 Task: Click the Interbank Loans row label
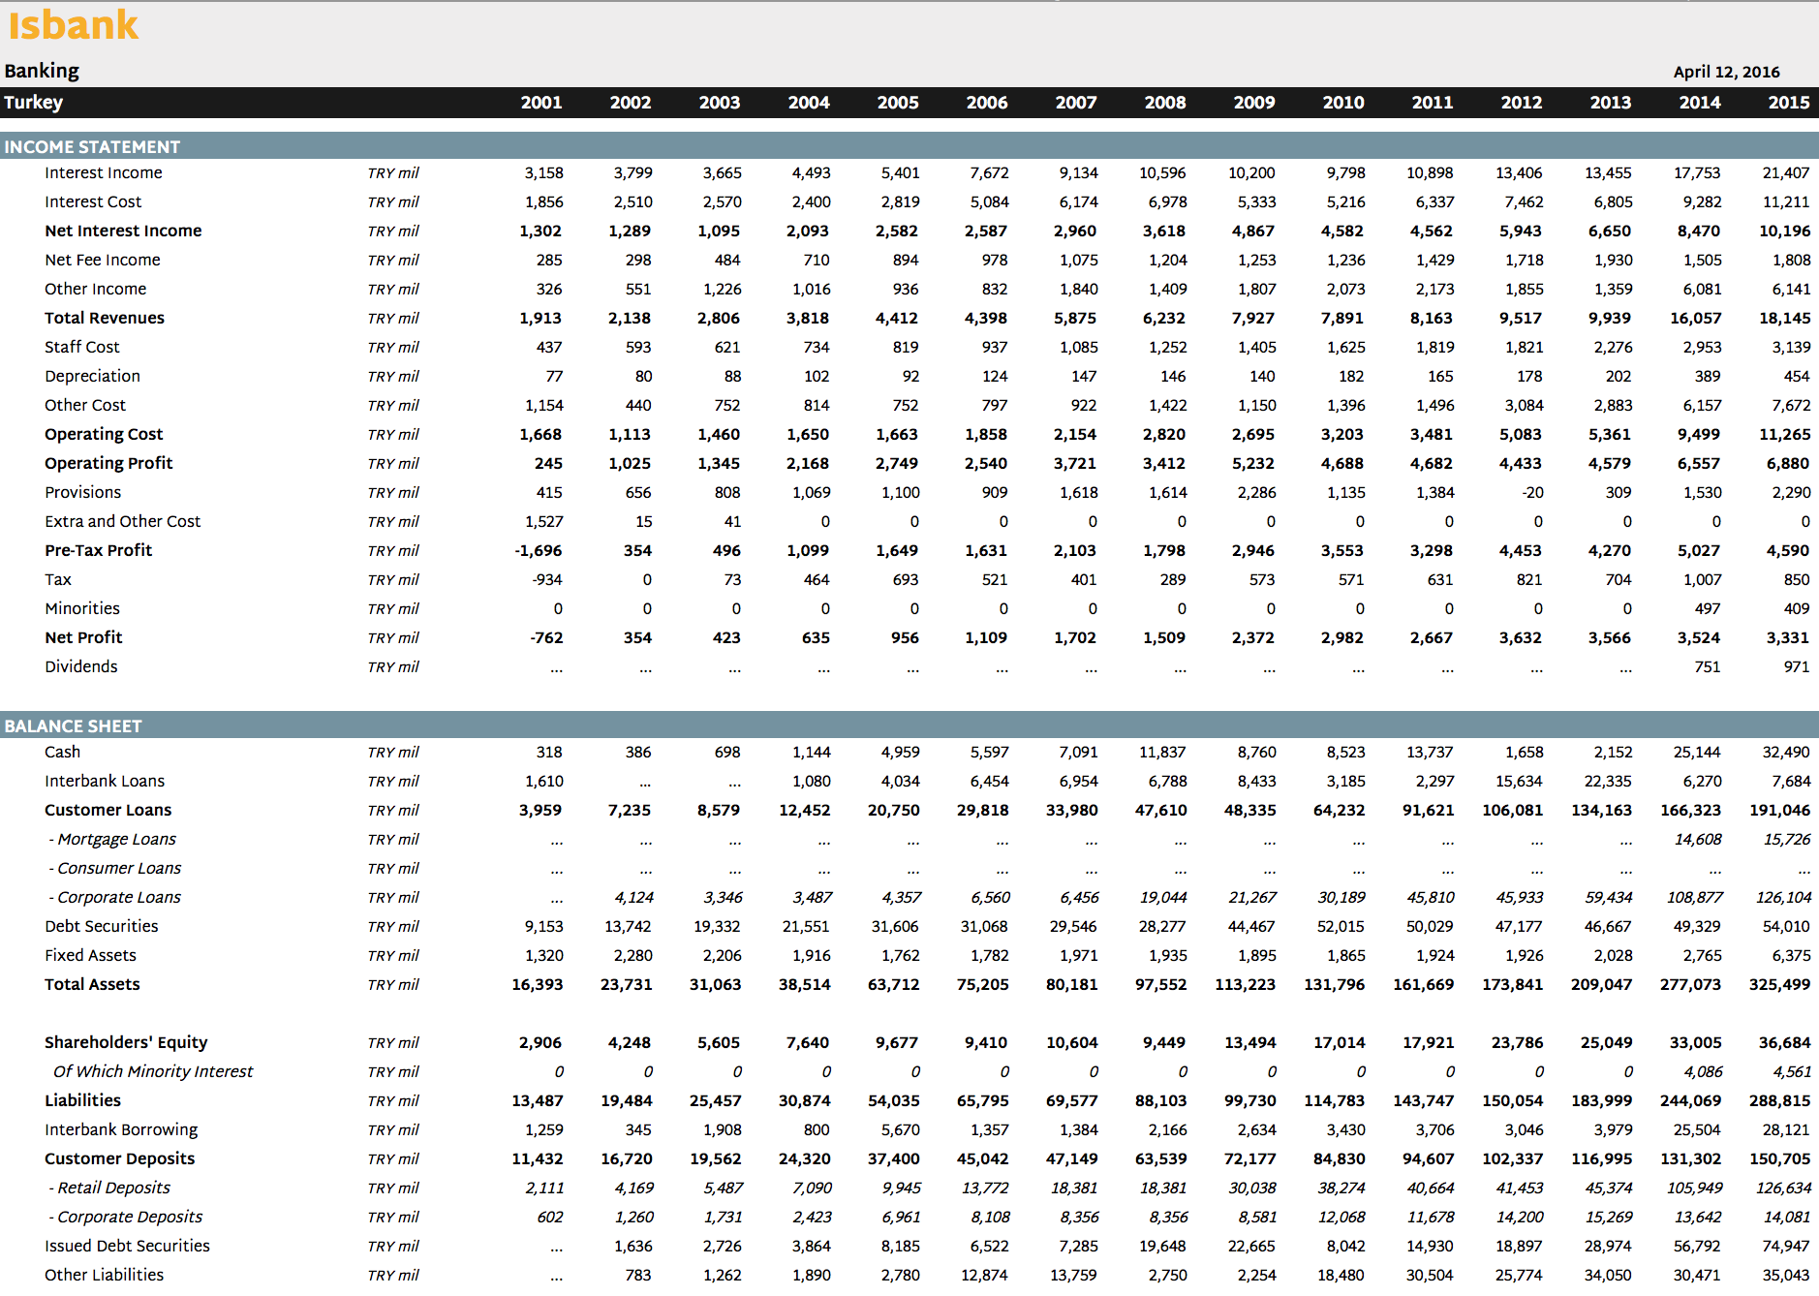tap(105, 781)
